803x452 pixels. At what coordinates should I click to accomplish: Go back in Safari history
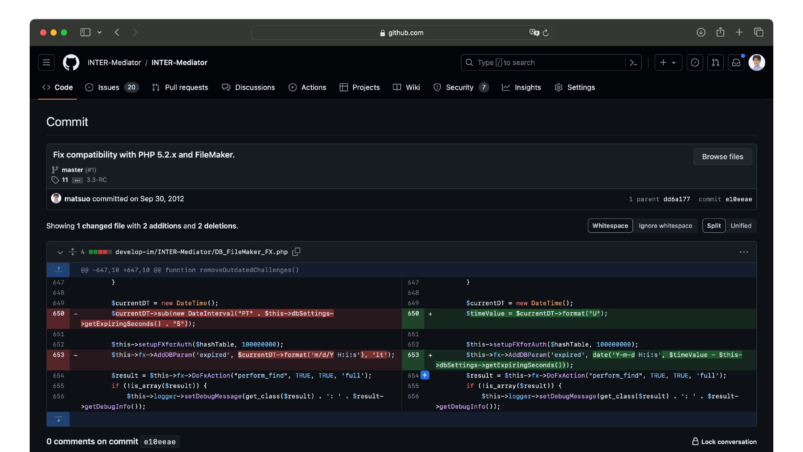117,32
